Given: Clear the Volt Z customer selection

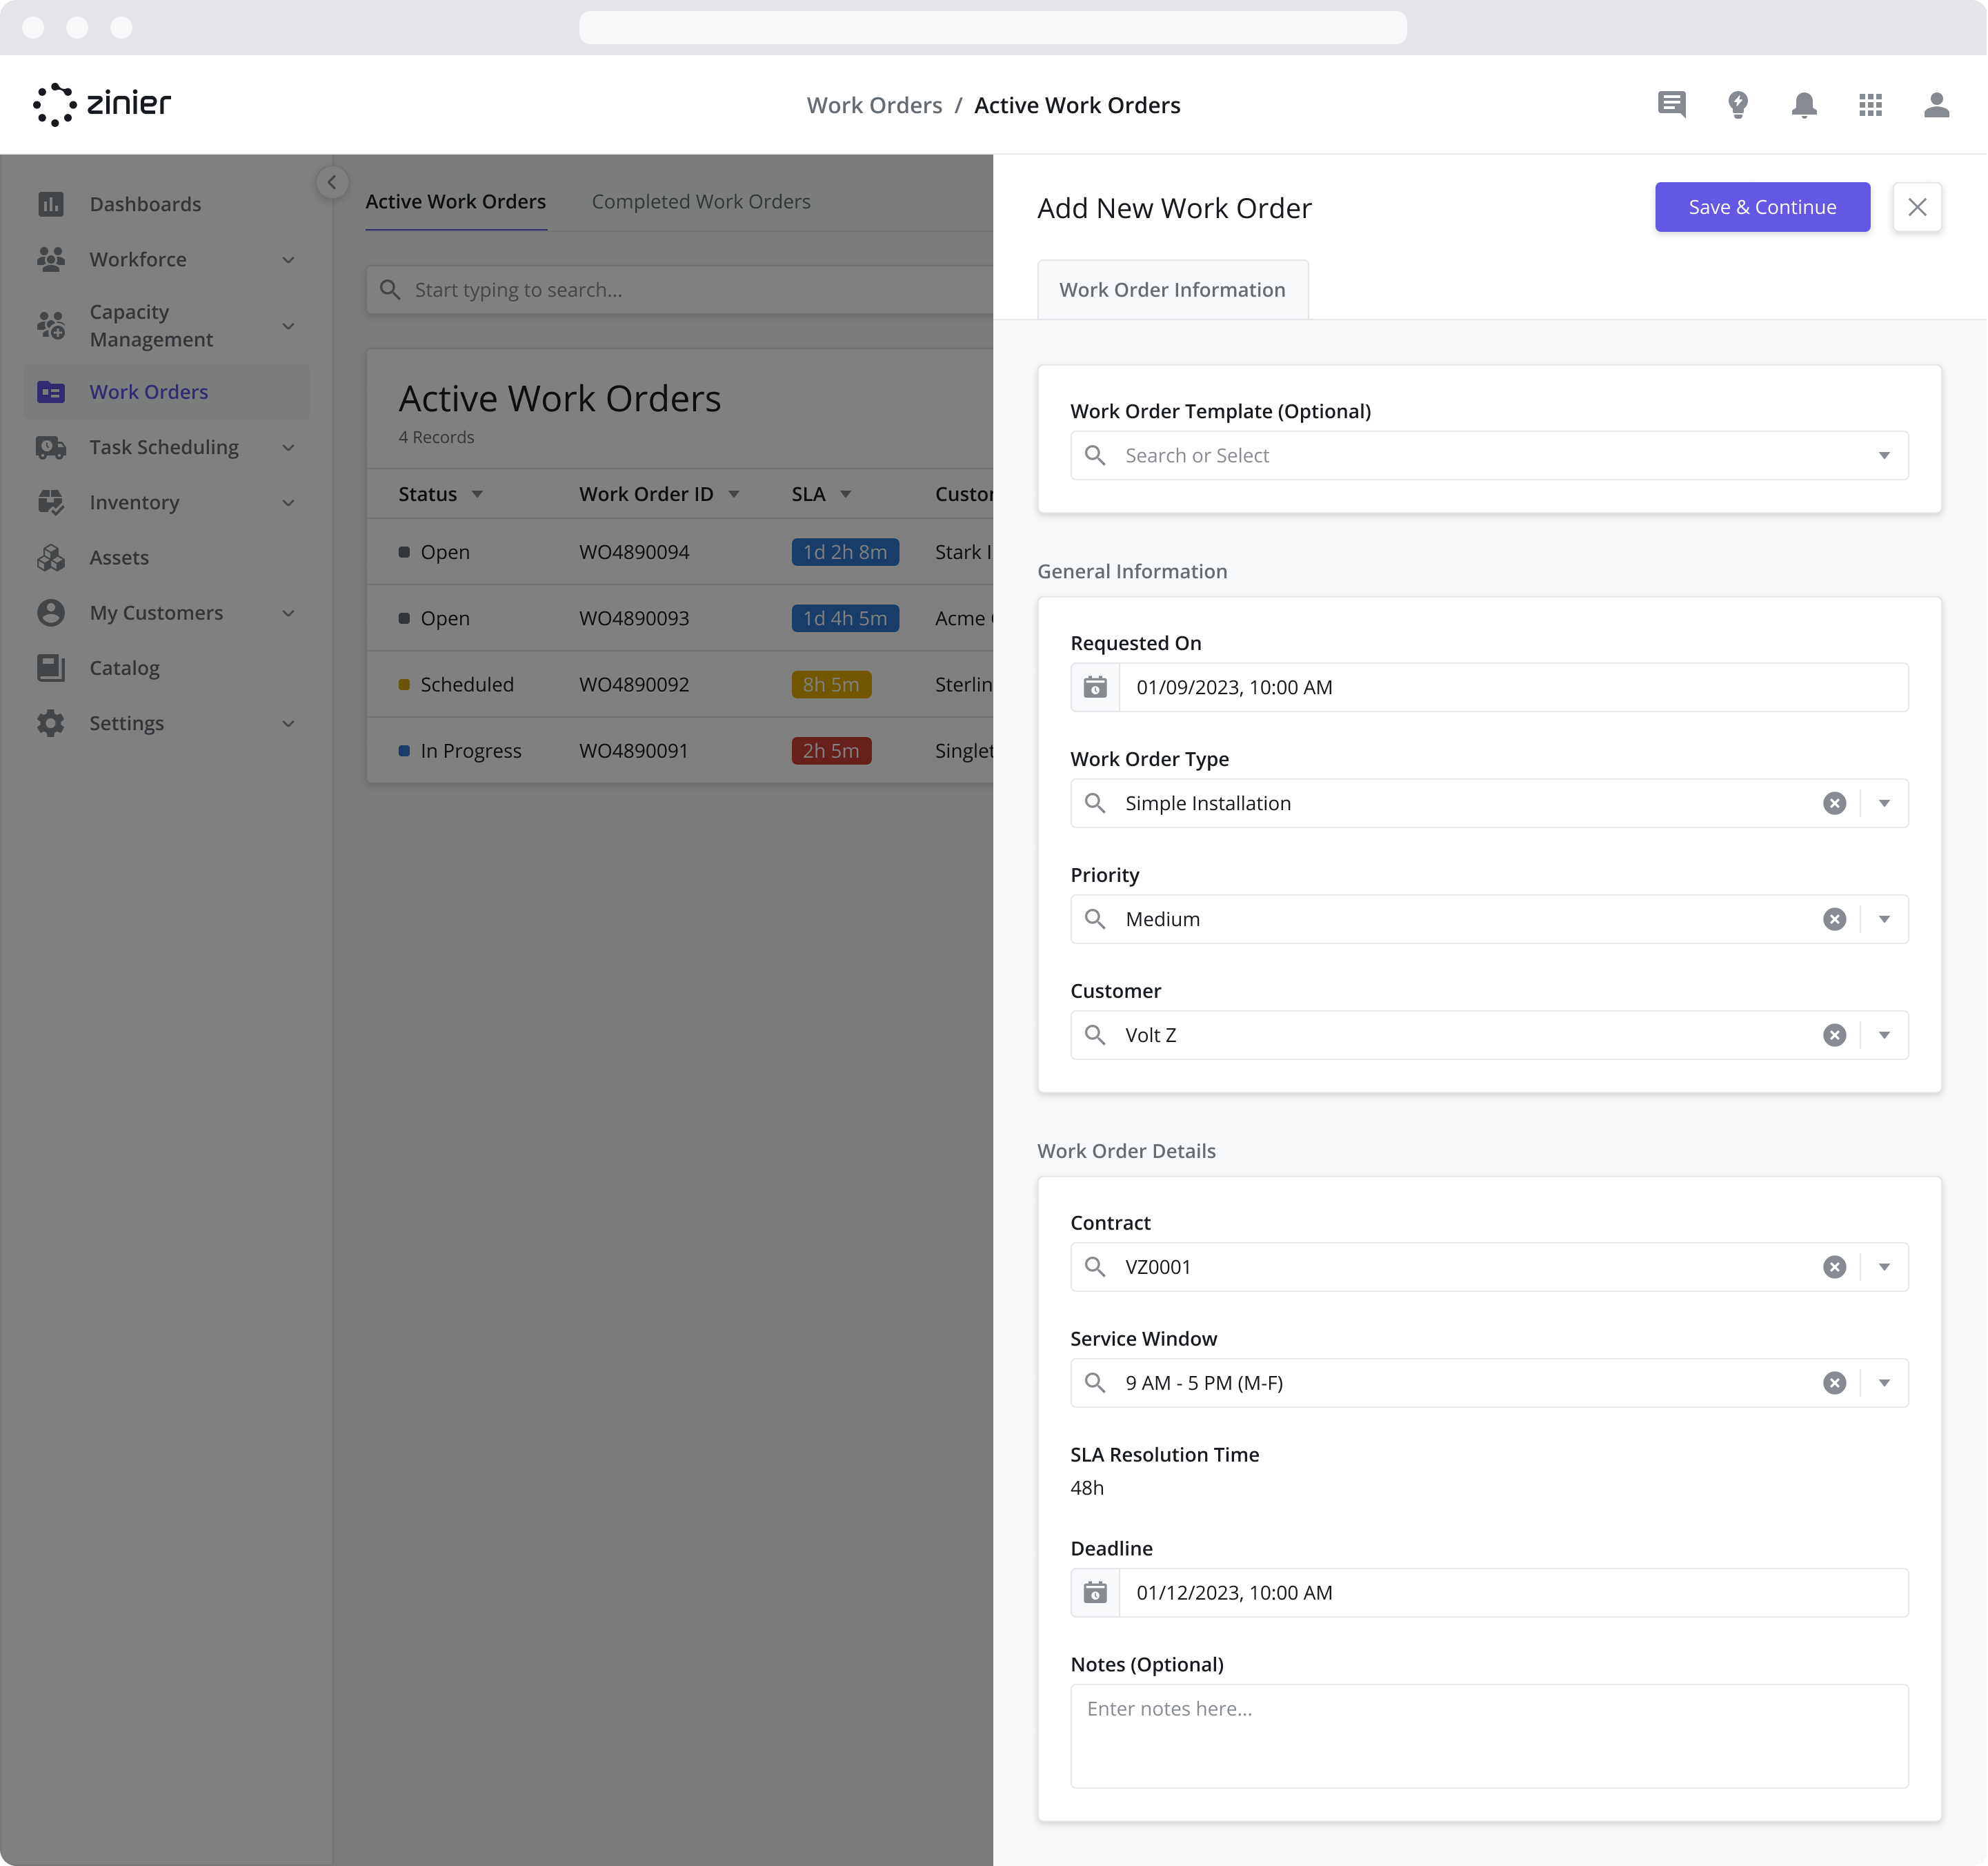Looking at the screenshot, I should (1834, 1034).
